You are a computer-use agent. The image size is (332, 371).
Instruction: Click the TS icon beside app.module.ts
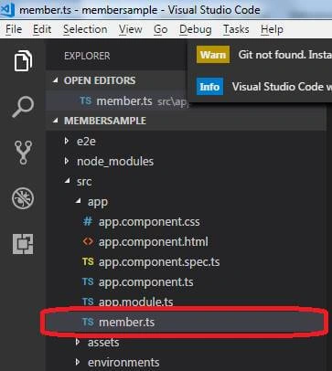tap(88, 302)
